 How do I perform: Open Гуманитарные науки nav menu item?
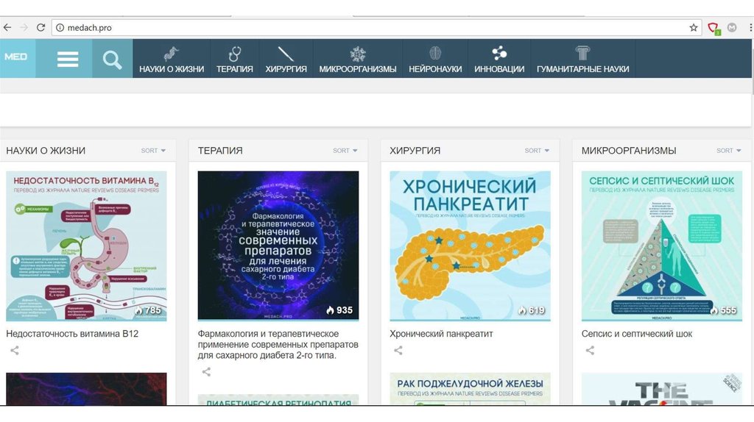(583, 59)
